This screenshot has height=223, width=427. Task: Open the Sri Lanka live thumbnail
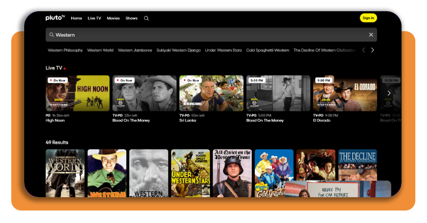pos(211,93)
